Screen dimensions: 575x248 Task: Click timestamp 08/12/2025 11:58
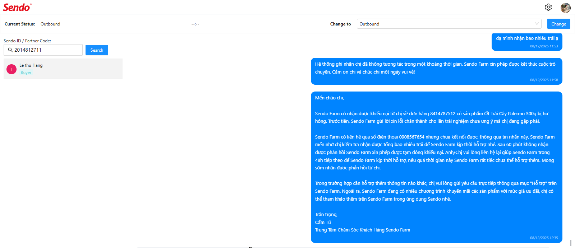point(544,80)
